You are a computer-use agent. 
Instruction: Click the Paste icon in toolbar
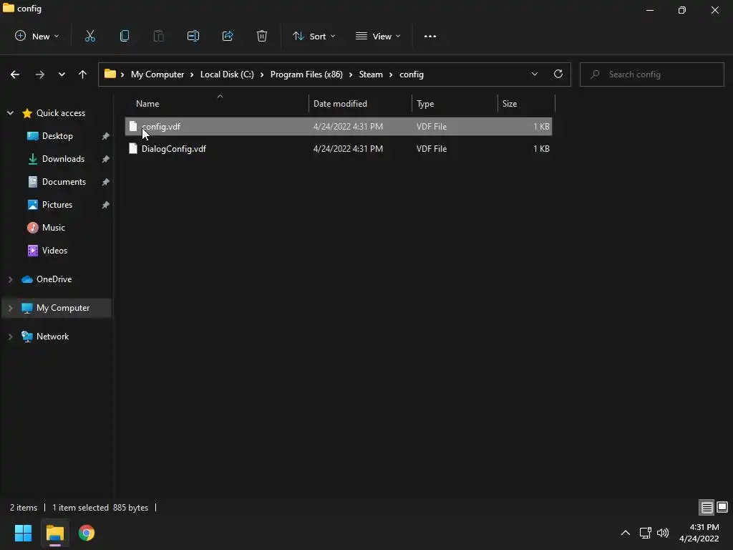pyautogui.click(x=158, y=36)
